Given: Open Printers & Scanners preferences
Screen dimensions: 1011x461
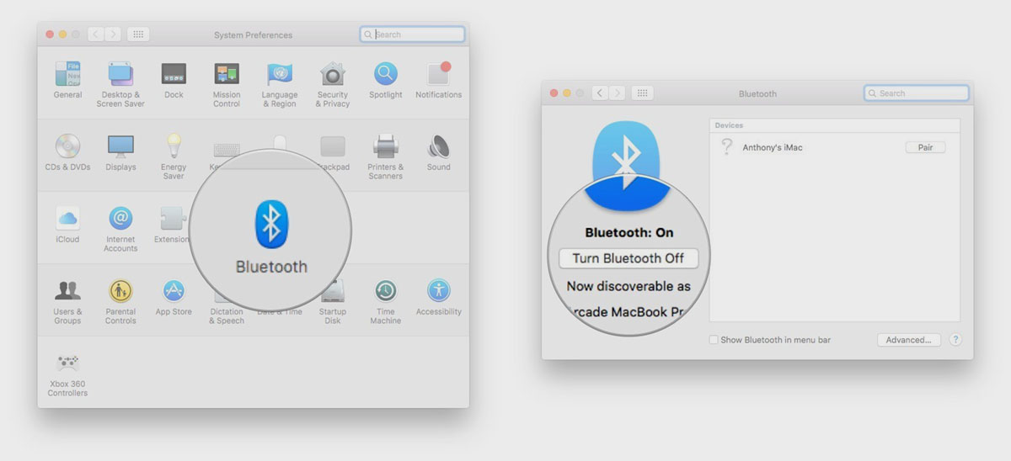Looking at the screenshot, I should (x=386, y=156).
